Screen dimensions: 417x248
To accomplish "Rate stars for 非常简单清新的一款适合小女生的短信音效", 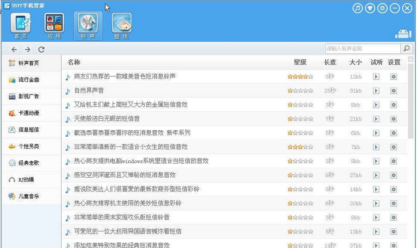I will [300, 147].
